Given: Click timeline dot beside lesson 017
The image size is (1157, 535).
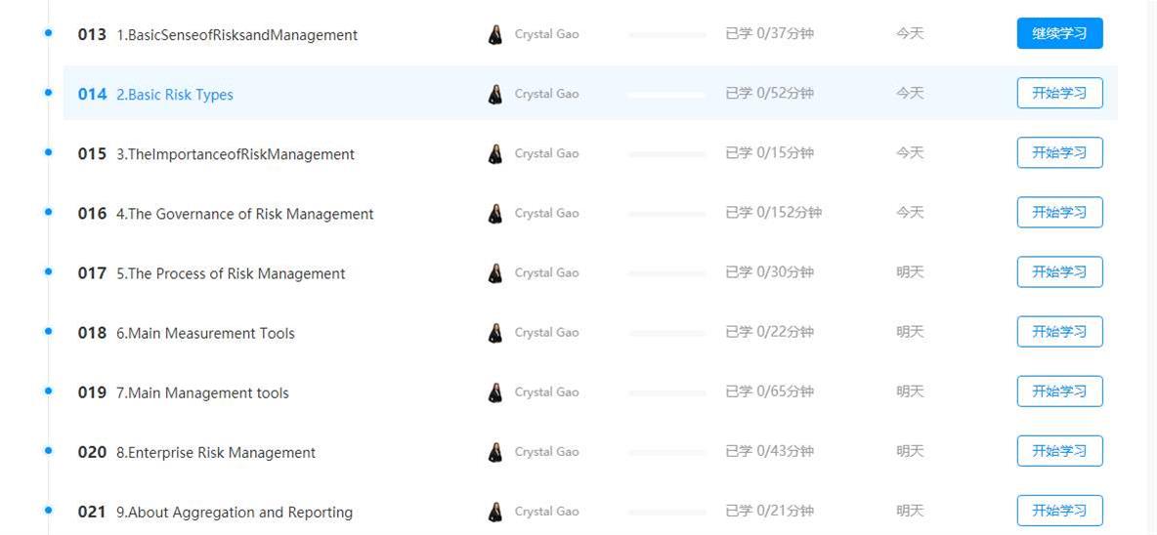Looking at the screenshot, I should point(49,271).
